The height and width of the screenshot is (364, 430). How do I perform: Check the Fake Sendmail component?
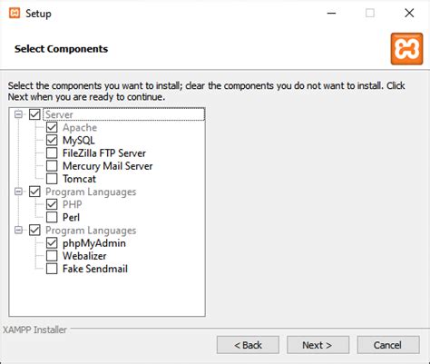(x=52, y=269)
